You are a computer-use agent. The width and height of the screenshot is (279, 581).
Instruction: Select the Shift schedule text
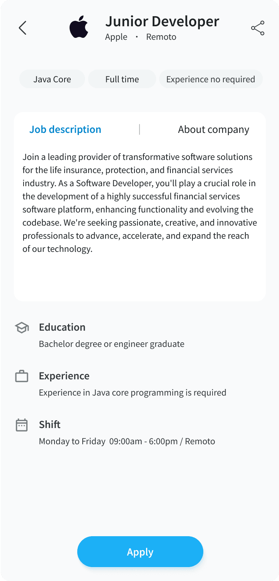pyautogui.click(x=127, y=441)
